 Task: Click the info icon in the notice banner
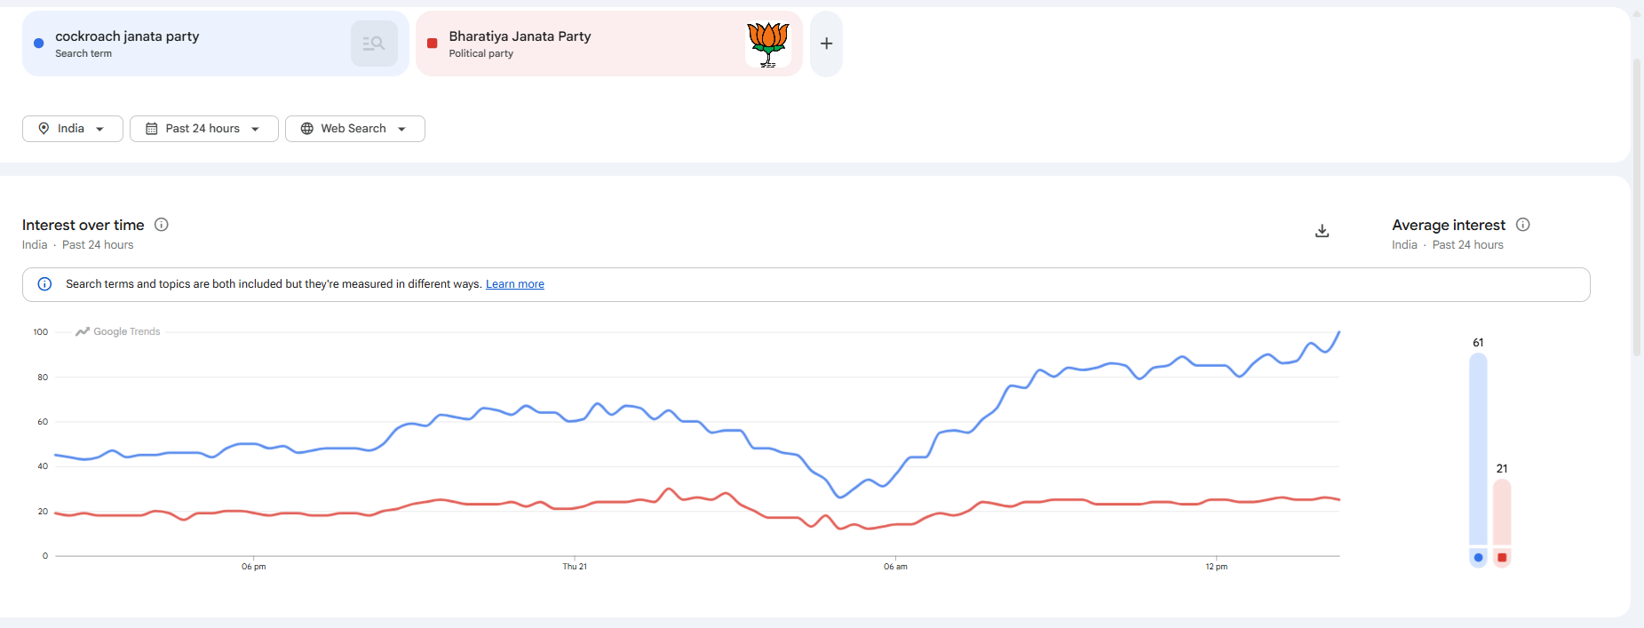pos(44,284)
